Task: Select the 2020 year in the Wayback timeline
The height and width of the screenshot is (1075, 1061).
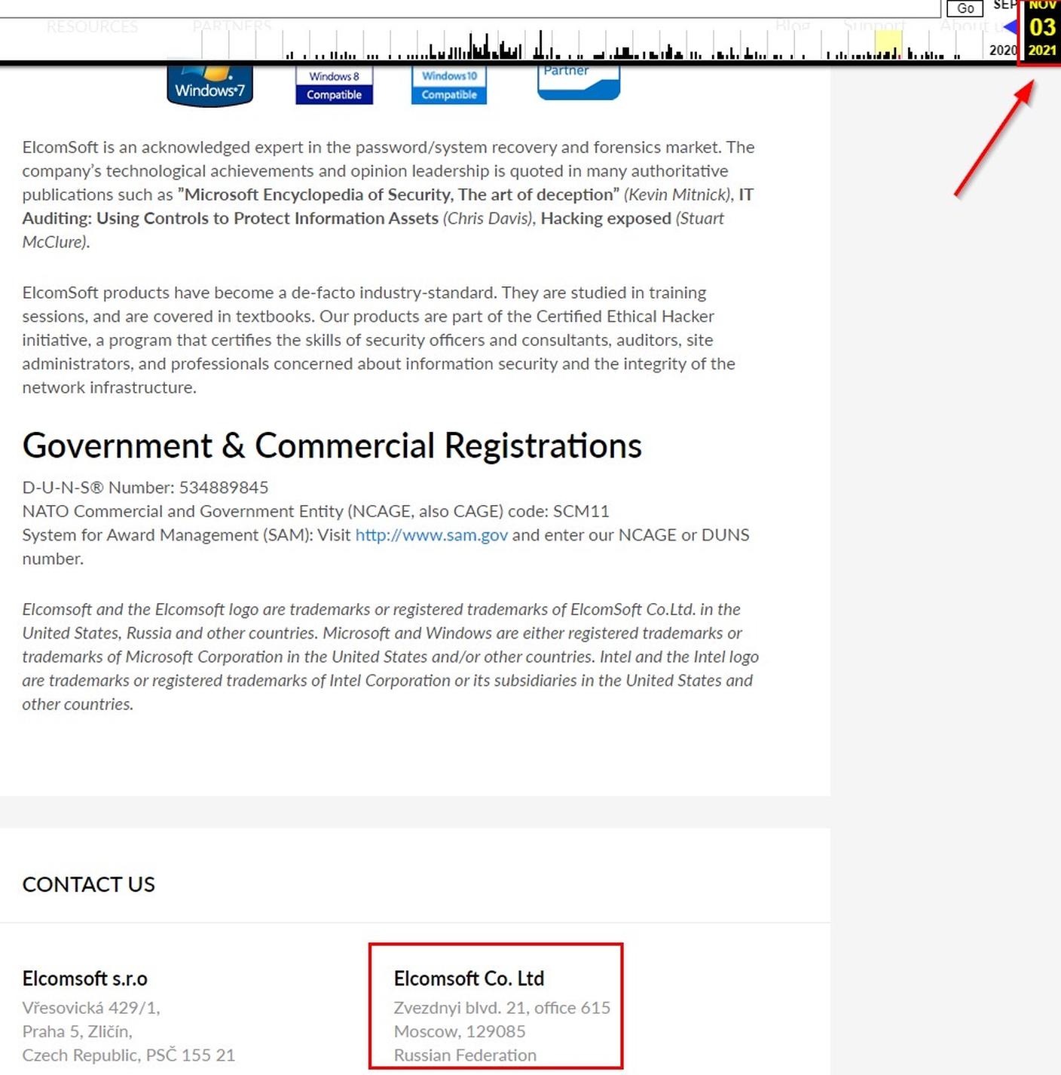Action: (x=1003, y=50)
